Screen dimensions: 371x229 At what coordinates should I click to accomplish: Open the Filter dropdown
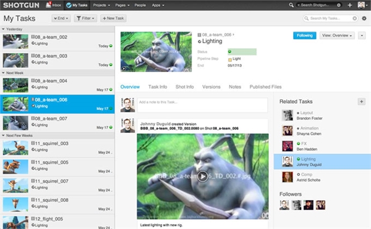[85, 18]
